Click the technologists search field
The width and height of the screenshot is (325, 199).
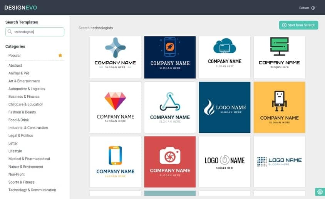pos(35,32)
